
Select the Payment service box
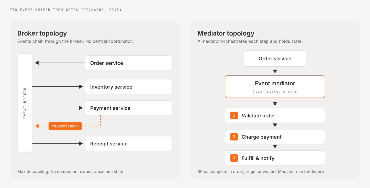[x=129, y=108]
